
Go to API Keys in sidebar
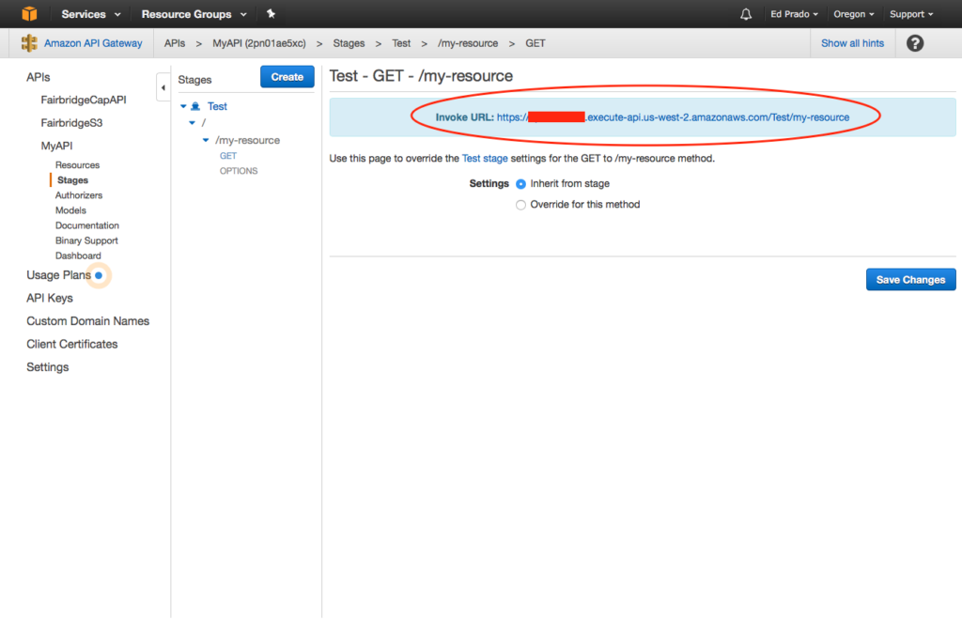50,299
